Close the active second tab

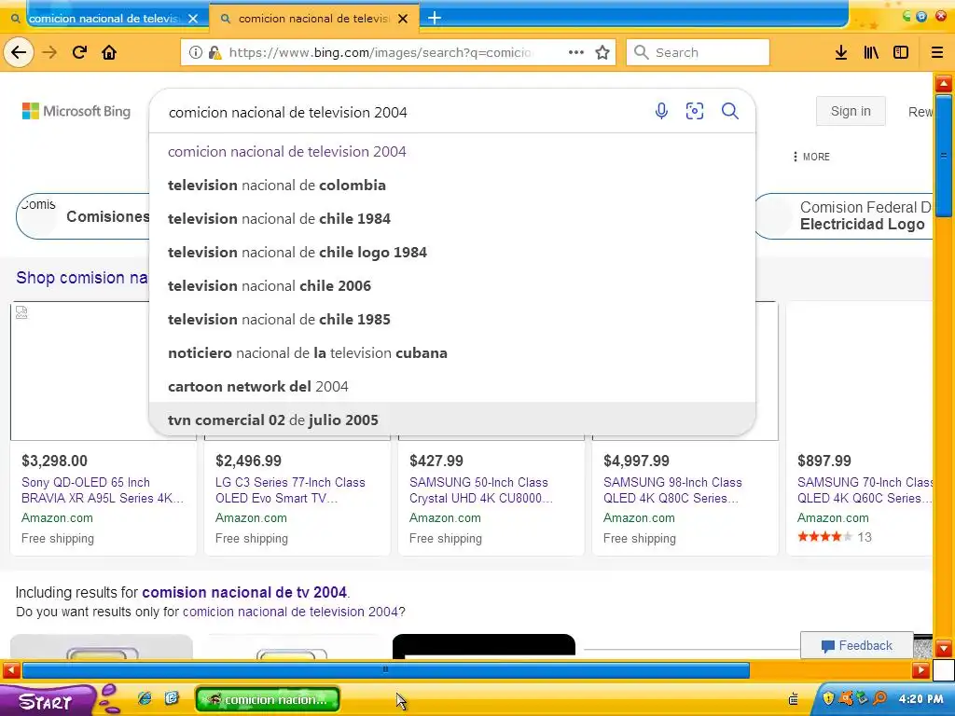tap(403, 19)
